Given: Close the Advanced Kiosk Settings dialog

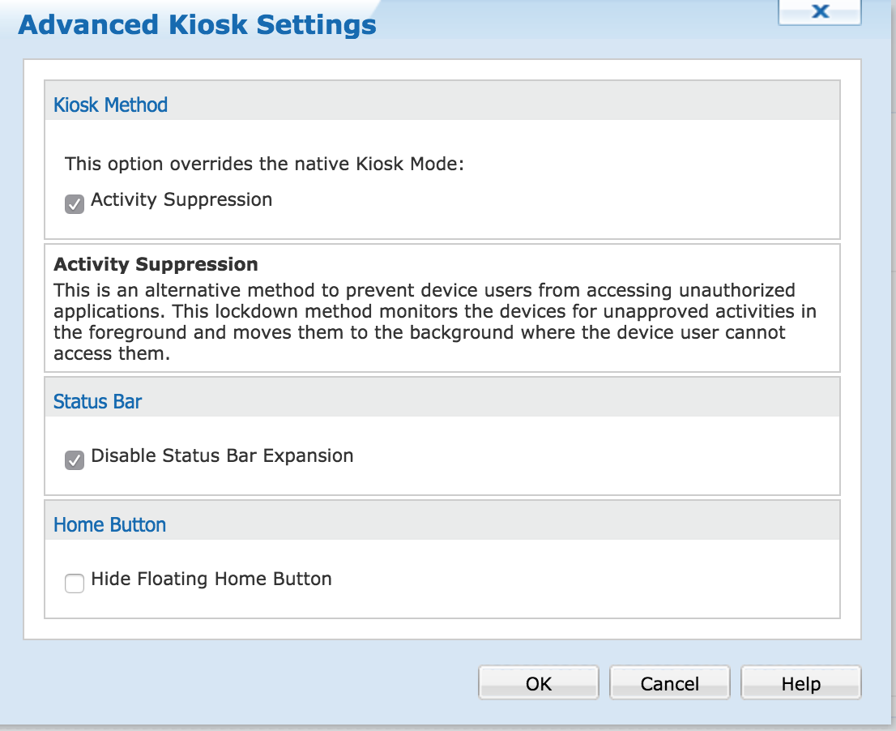Looking at the screenshot, I should (819, 12).
